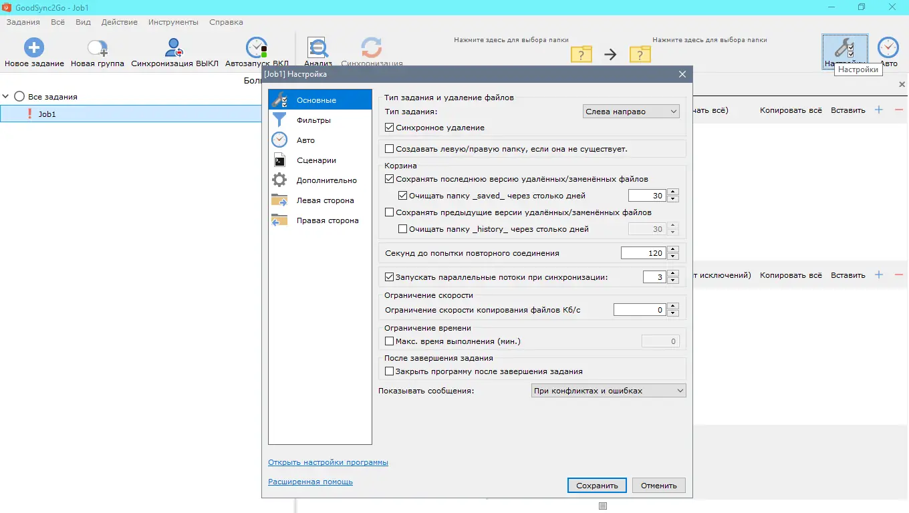The width and height of the screenshot is (909, 513).
Task: Click the Автозапуск ВКЛ toolbar icon
Action: [x=256, y=48]
